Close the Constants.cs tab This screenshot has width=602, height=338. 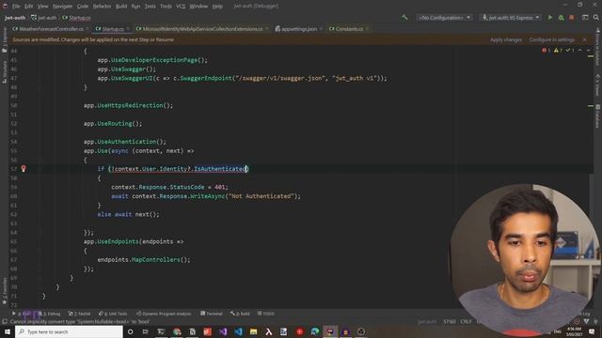click(367, 29)
